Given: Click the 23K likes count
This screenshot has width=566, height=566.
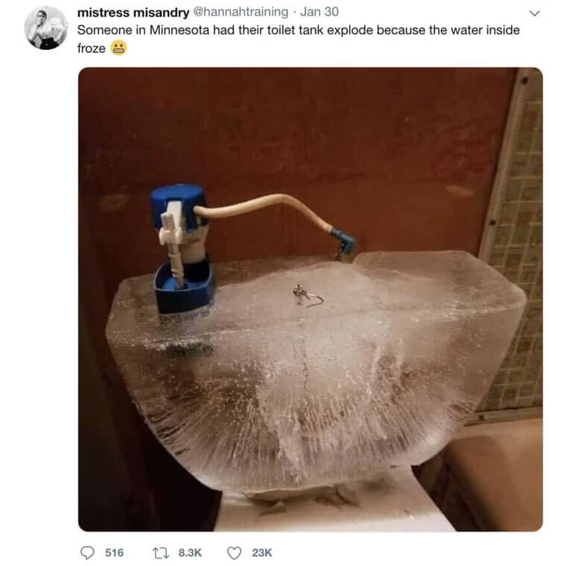Looking at the screenshot, I should (x=262, y=553).
